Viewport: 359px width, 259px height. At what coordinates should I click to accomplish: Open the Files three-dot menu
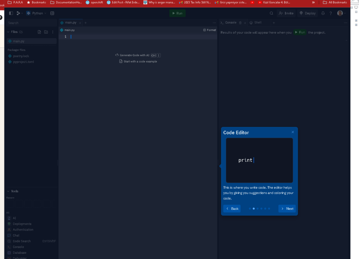53,32
